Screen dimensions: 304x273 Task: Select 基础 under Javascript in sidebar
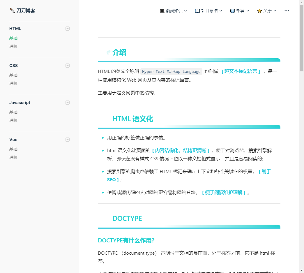(13, 112)
